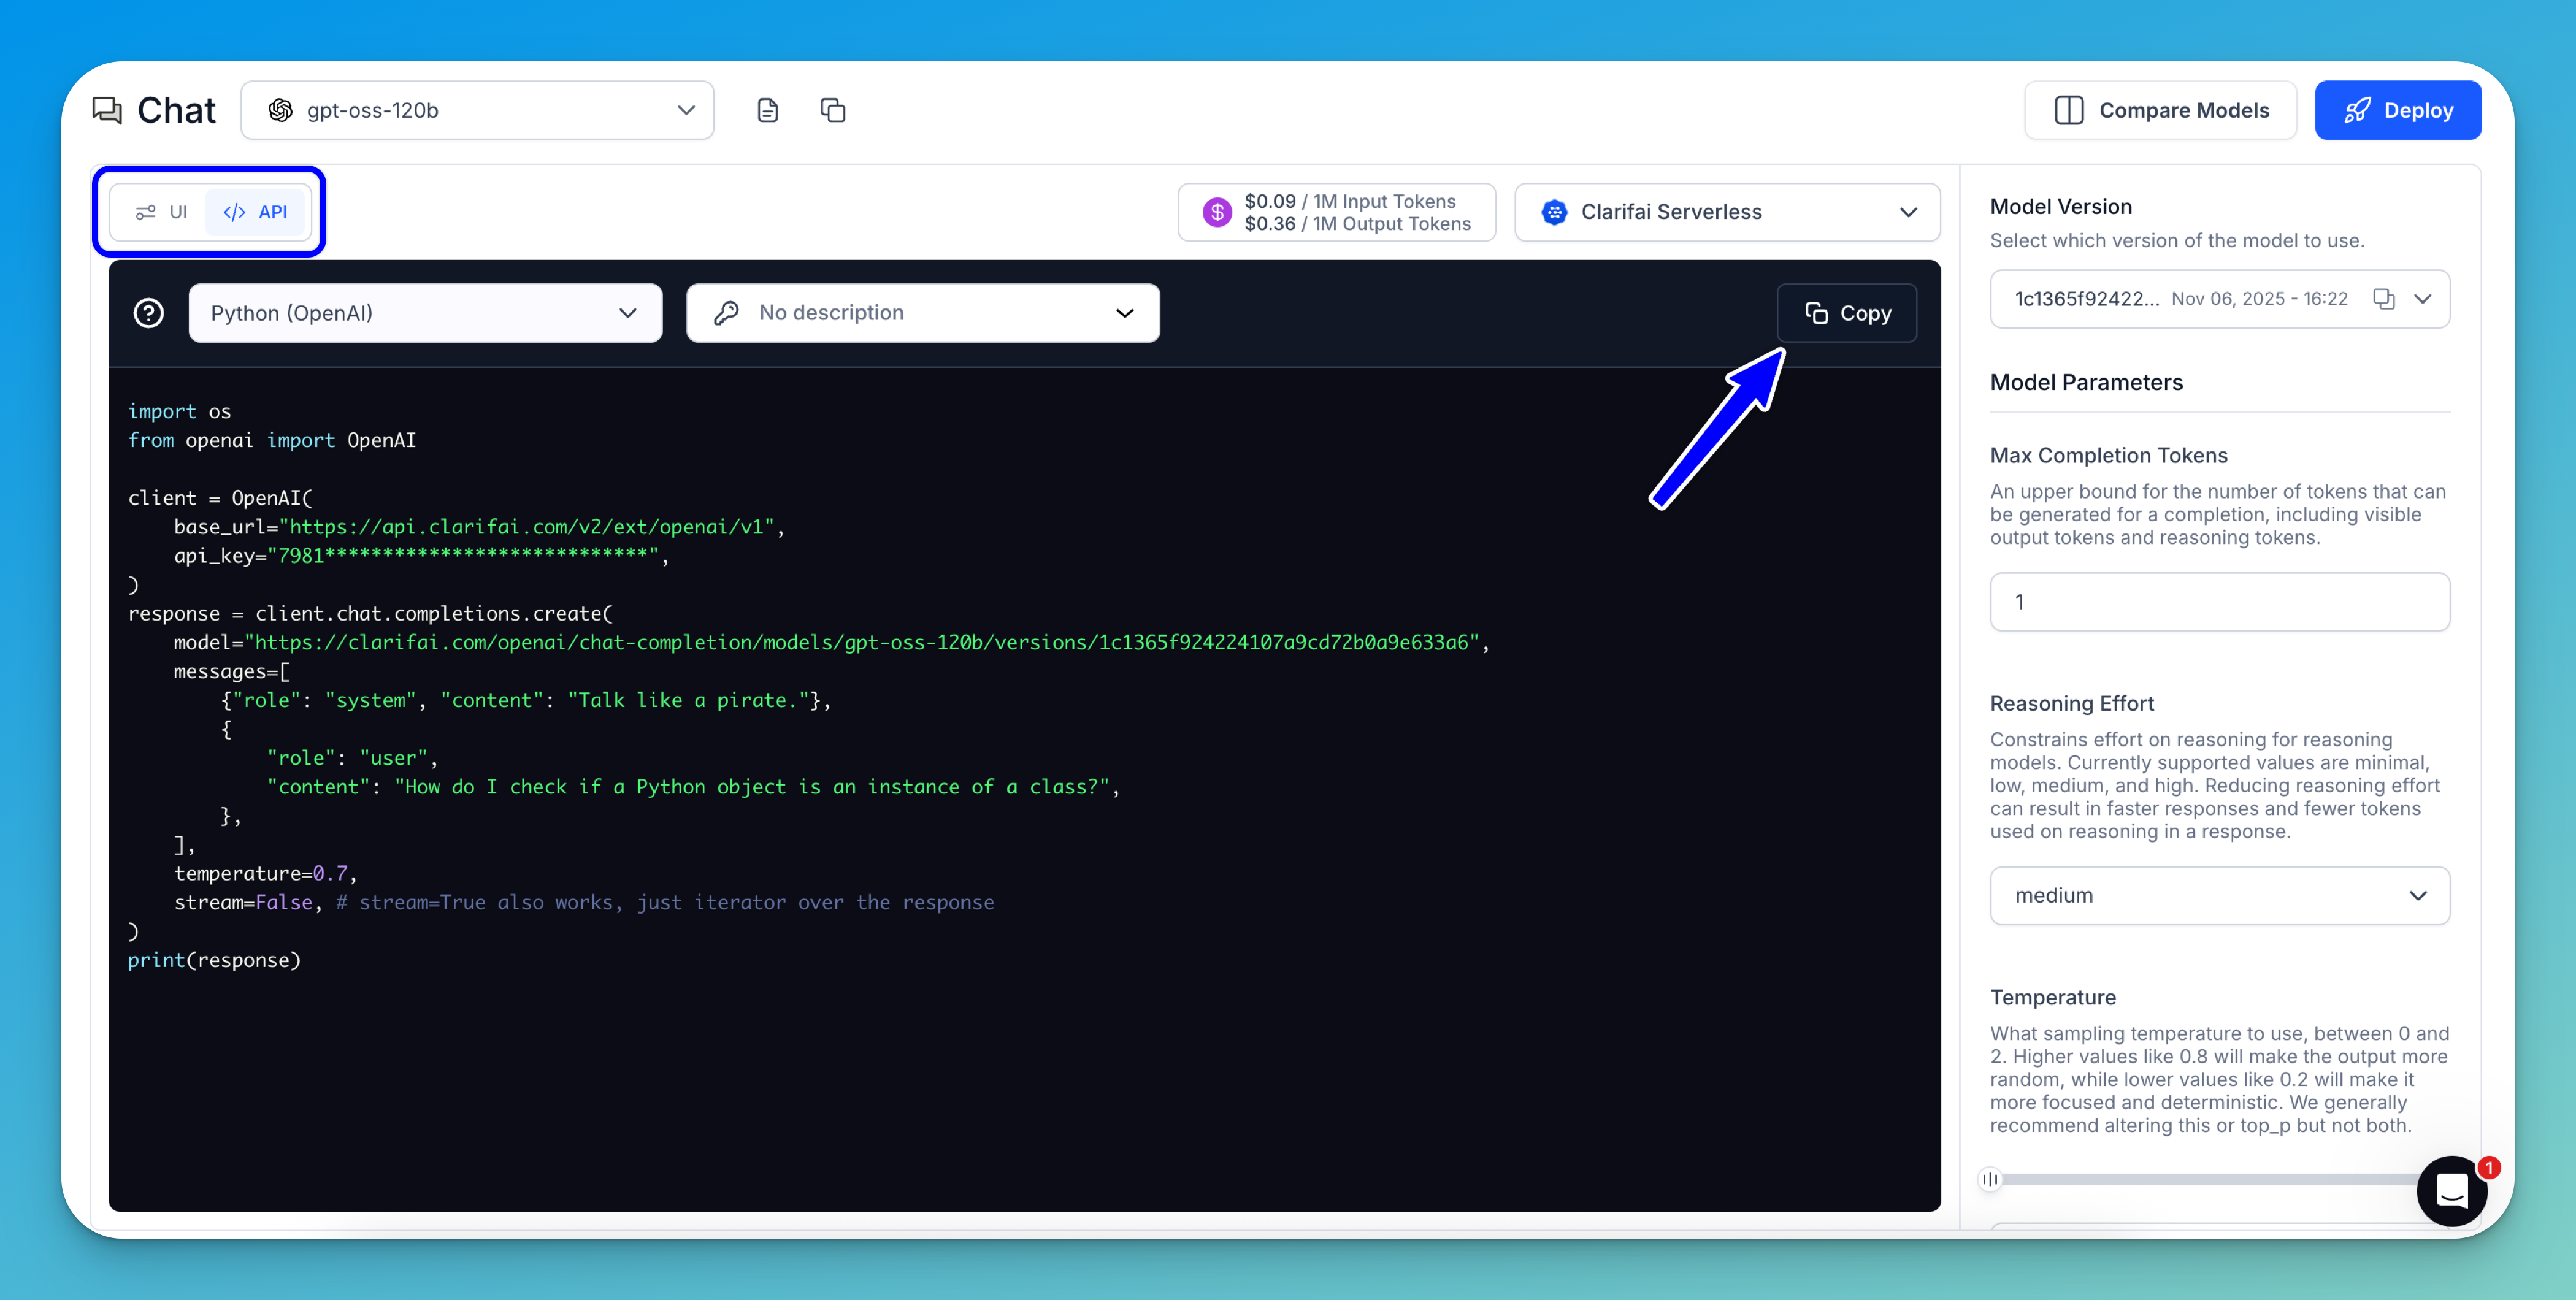Viewport: 2576px width, 1300px height.
Task: Click the Compare Models button
Action: click(x=2160, y=110)
